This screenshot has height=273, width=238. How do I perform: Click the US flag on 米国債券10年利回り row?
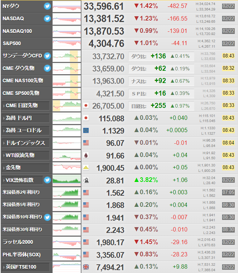(x=86, y=217)
